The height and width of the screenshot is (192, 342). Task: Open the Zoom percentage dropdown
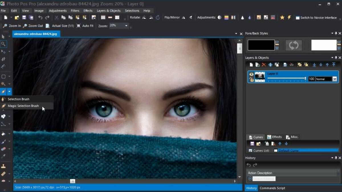pyautogui.click(x=126, y=26)
